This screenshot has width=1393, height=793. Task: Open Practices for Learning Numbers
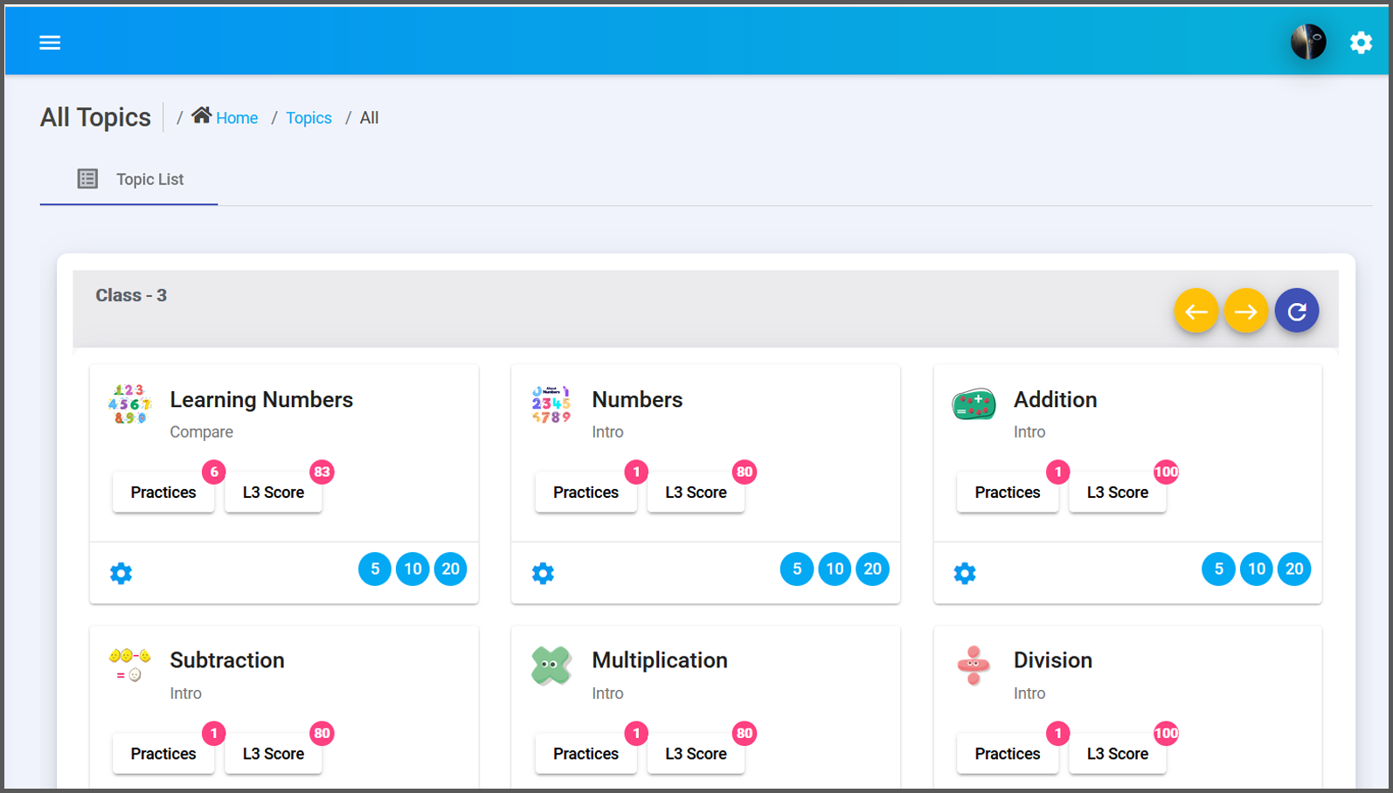(163, 493)
